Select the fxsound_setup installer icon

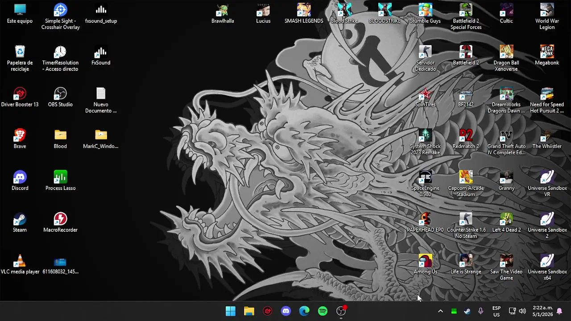(101, 14)
